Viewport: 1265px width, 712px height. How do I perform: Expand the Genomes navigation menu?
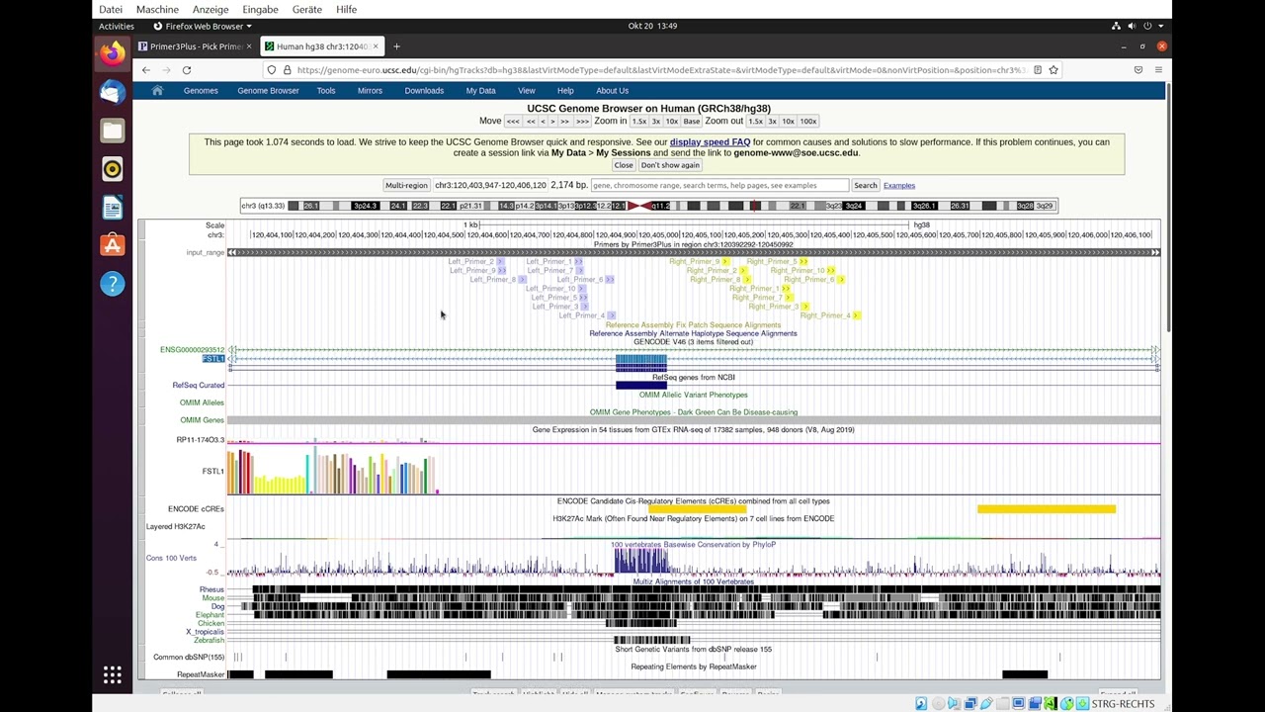201,90
